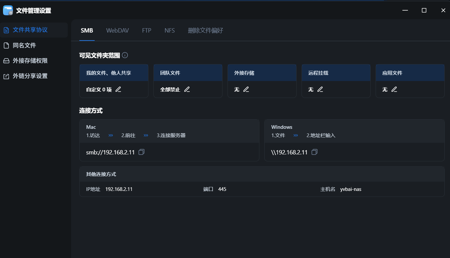The height and width of the screenshot is (258, 450).
Task: Go to the 删除文件偏好 tab
Action: [x=206, y=31]
